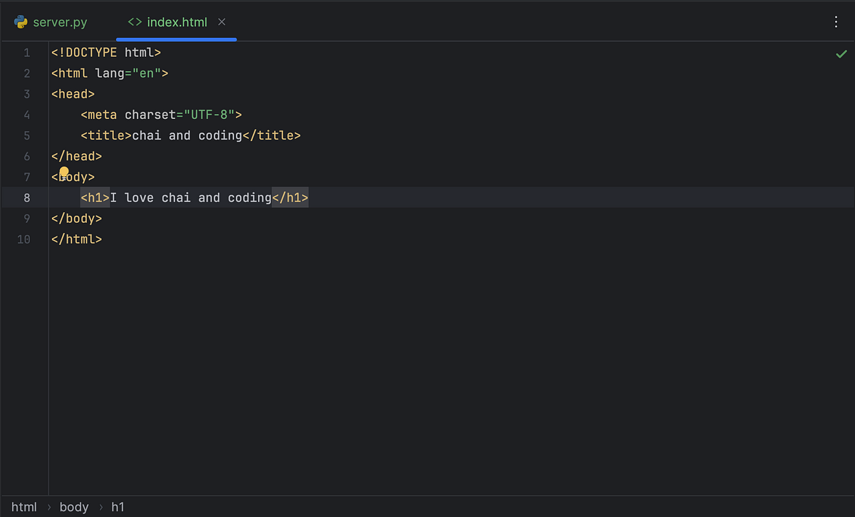Click the close X on index.html tab
The height and width of the screenshot is (517, 855).
[222, 22]
